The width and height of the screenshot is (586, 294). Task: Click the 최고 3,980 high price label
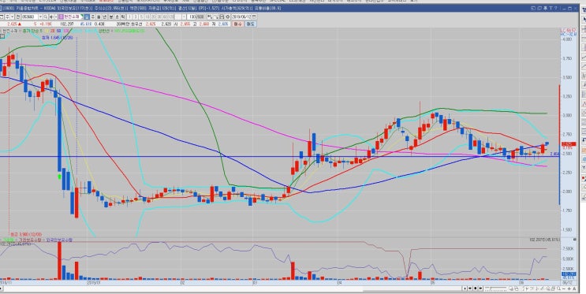26,235
